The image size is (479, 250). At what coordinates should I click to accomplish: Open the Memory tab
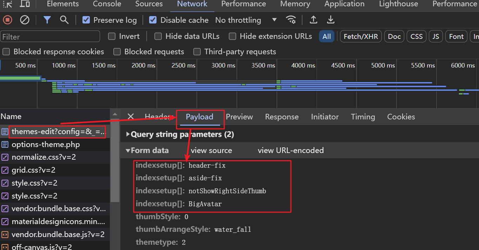click(295, 4)
